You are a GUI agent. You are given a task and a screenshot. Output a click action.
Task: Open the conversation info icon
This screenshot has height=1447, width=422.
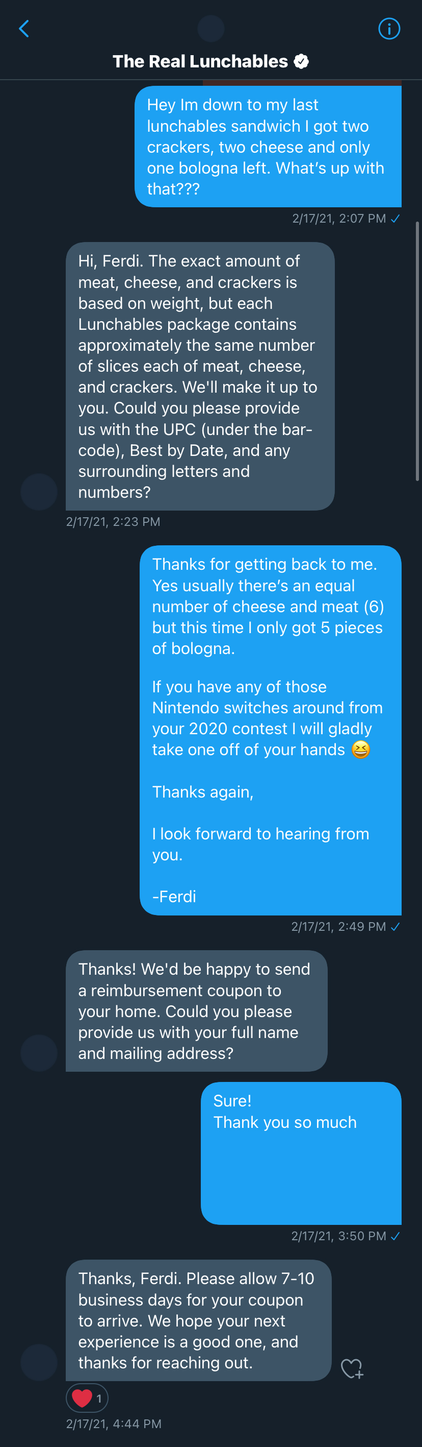389,29
